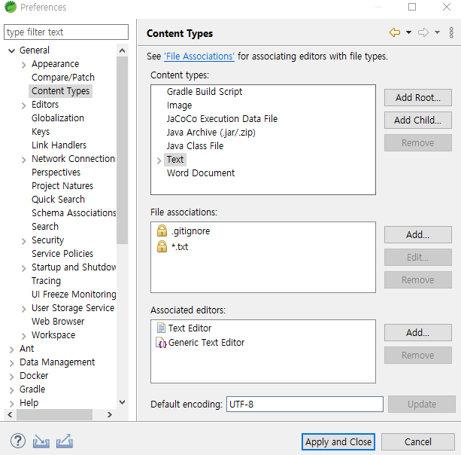Click the horizontal scroll right arrow

point(109,414)
